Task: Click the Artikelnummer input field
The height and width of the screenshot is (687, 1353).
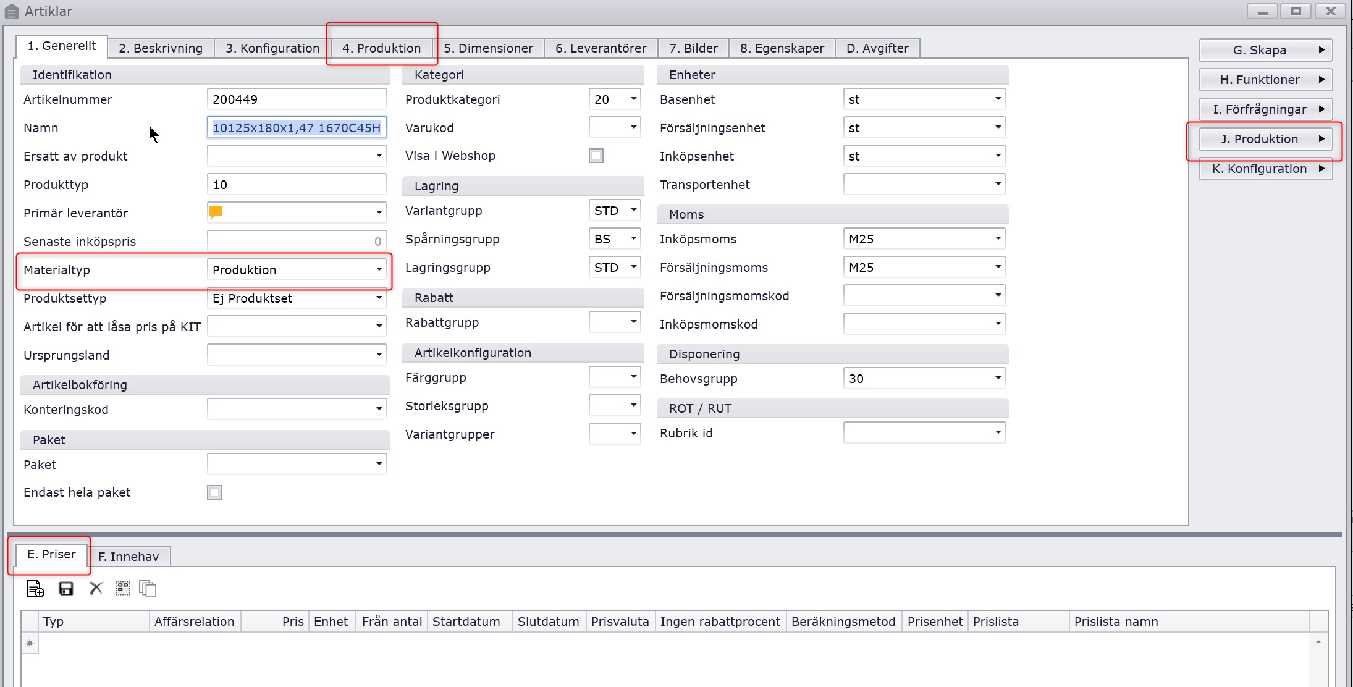Action: (297, 99)
